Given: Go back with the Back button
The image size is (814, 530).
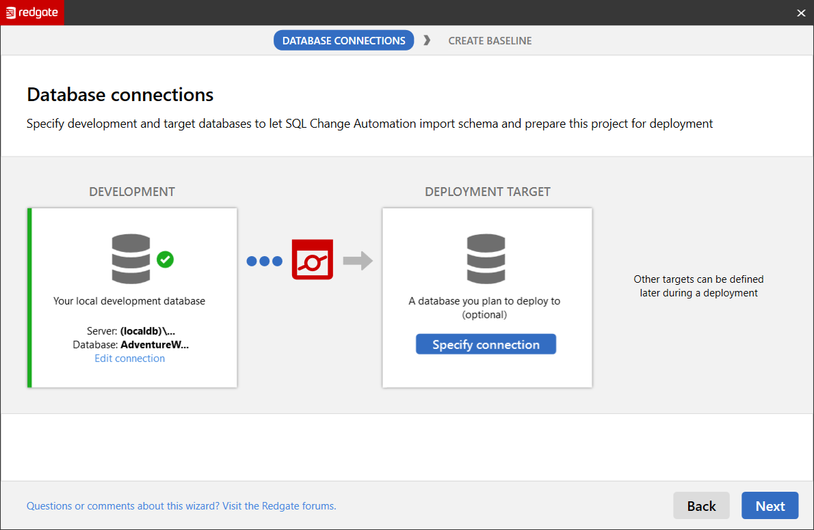Looking at the screenshot, I should point(701,506).
